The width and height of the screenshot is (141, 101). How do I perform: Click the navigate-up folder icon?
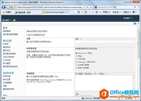(x=15, y=20)
